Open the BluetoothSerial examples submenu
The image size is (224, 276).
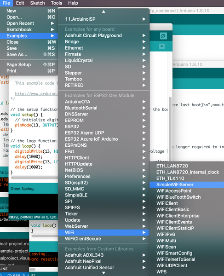click(103, 108)
